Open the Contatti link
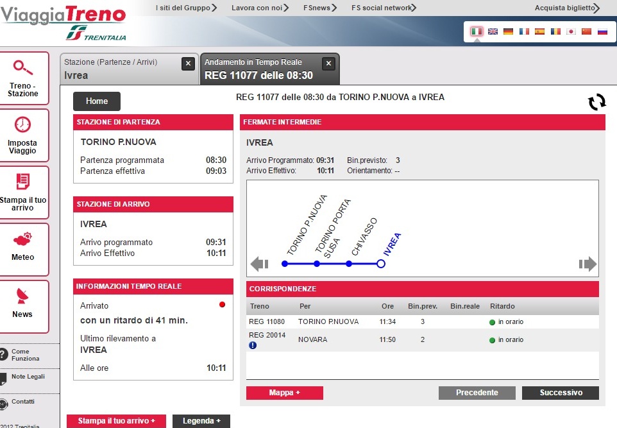The image size is (617, 428). tap(23, 402)
